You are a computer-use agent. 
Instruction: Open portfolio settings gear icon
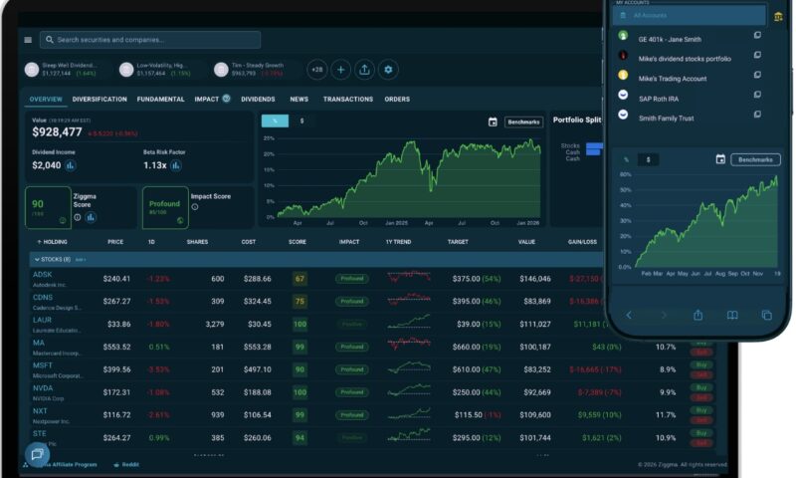click(x=388, y=70)
